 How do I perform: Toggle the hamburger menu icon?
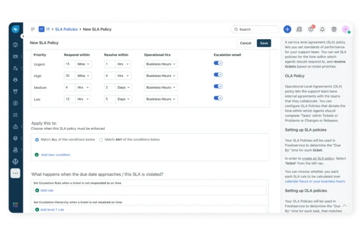point(32,29)
